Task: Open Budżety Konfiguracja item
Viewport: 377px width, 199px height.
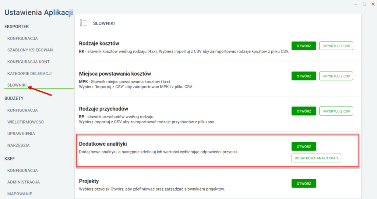Action: click(x=22, y=110)
